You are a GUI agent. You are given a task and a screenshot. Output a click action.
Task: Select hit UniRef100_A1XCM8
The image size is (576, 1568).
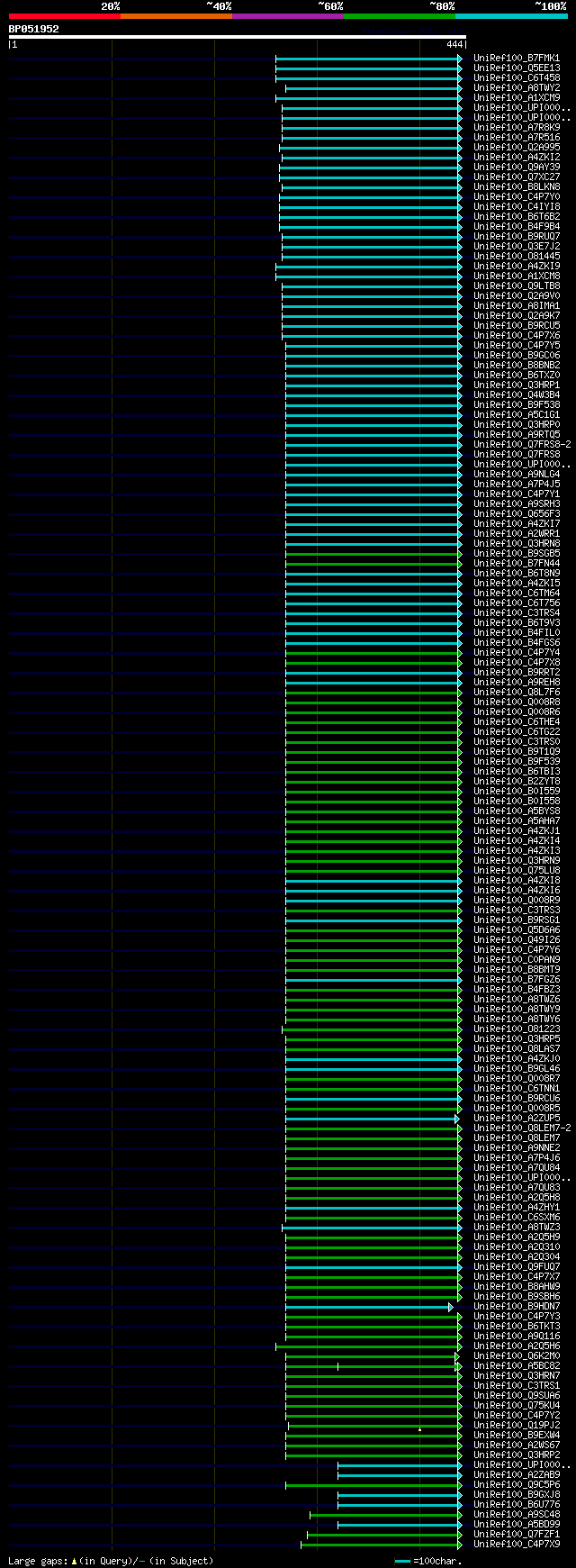[x=517, y=276]
